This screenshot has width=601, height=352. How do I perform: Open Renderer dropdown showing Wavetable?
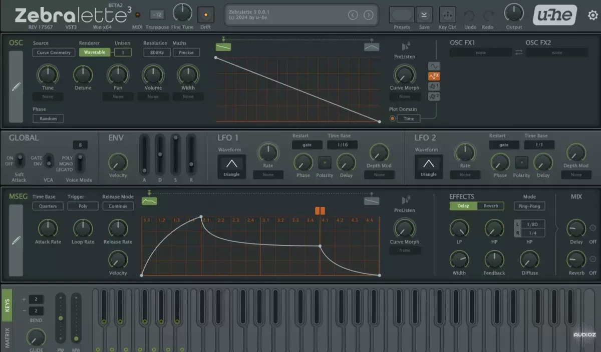[95, 52]
